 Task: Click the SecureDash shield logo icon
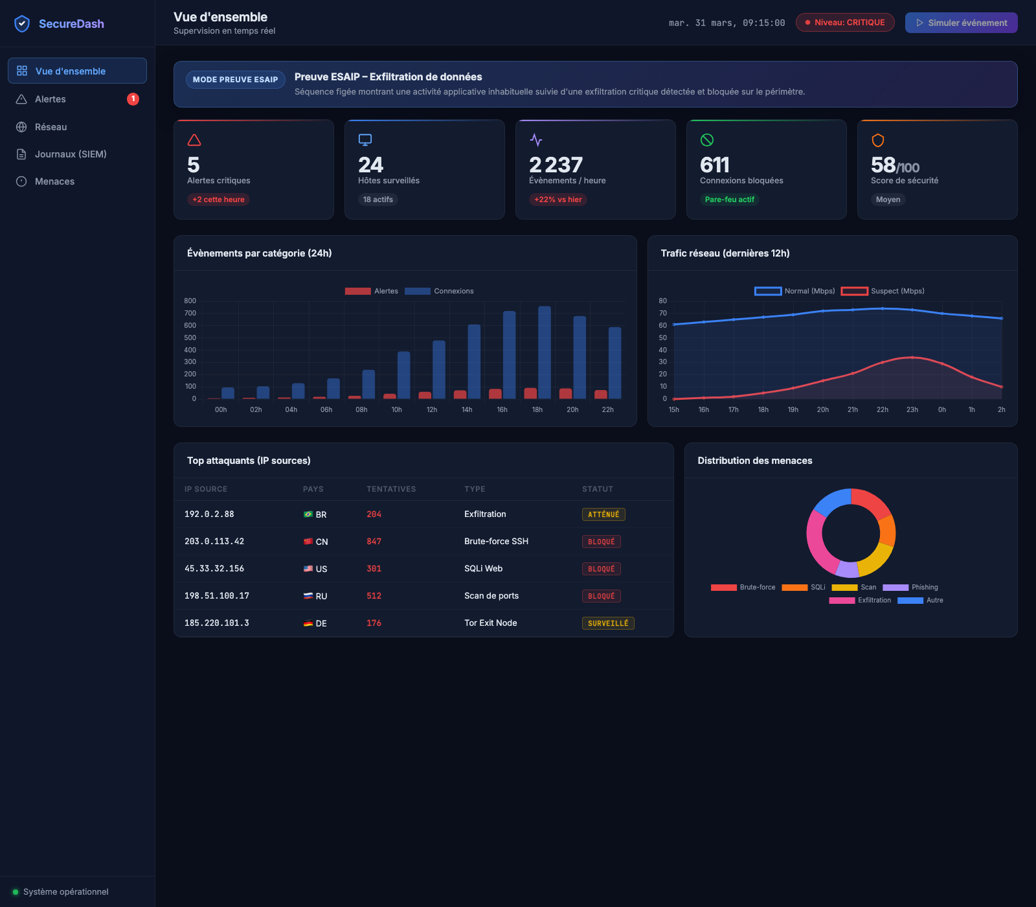click(22, 24)
